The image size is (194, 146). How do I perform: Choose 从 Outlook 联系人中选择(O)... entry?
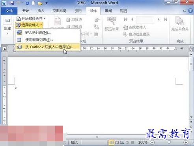point(48,47)
